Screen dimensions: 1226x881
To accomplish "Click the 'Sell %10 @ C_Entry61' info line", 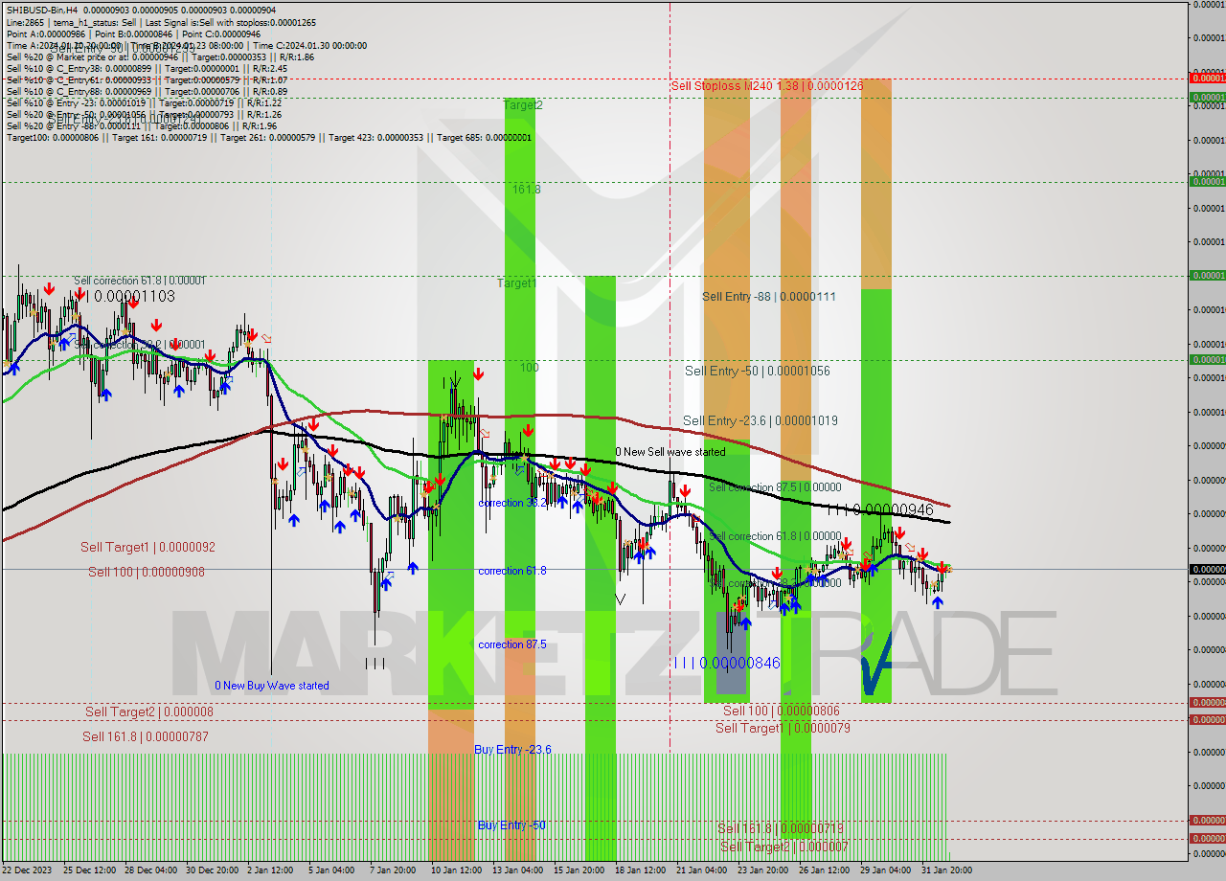I will (147, 79).
